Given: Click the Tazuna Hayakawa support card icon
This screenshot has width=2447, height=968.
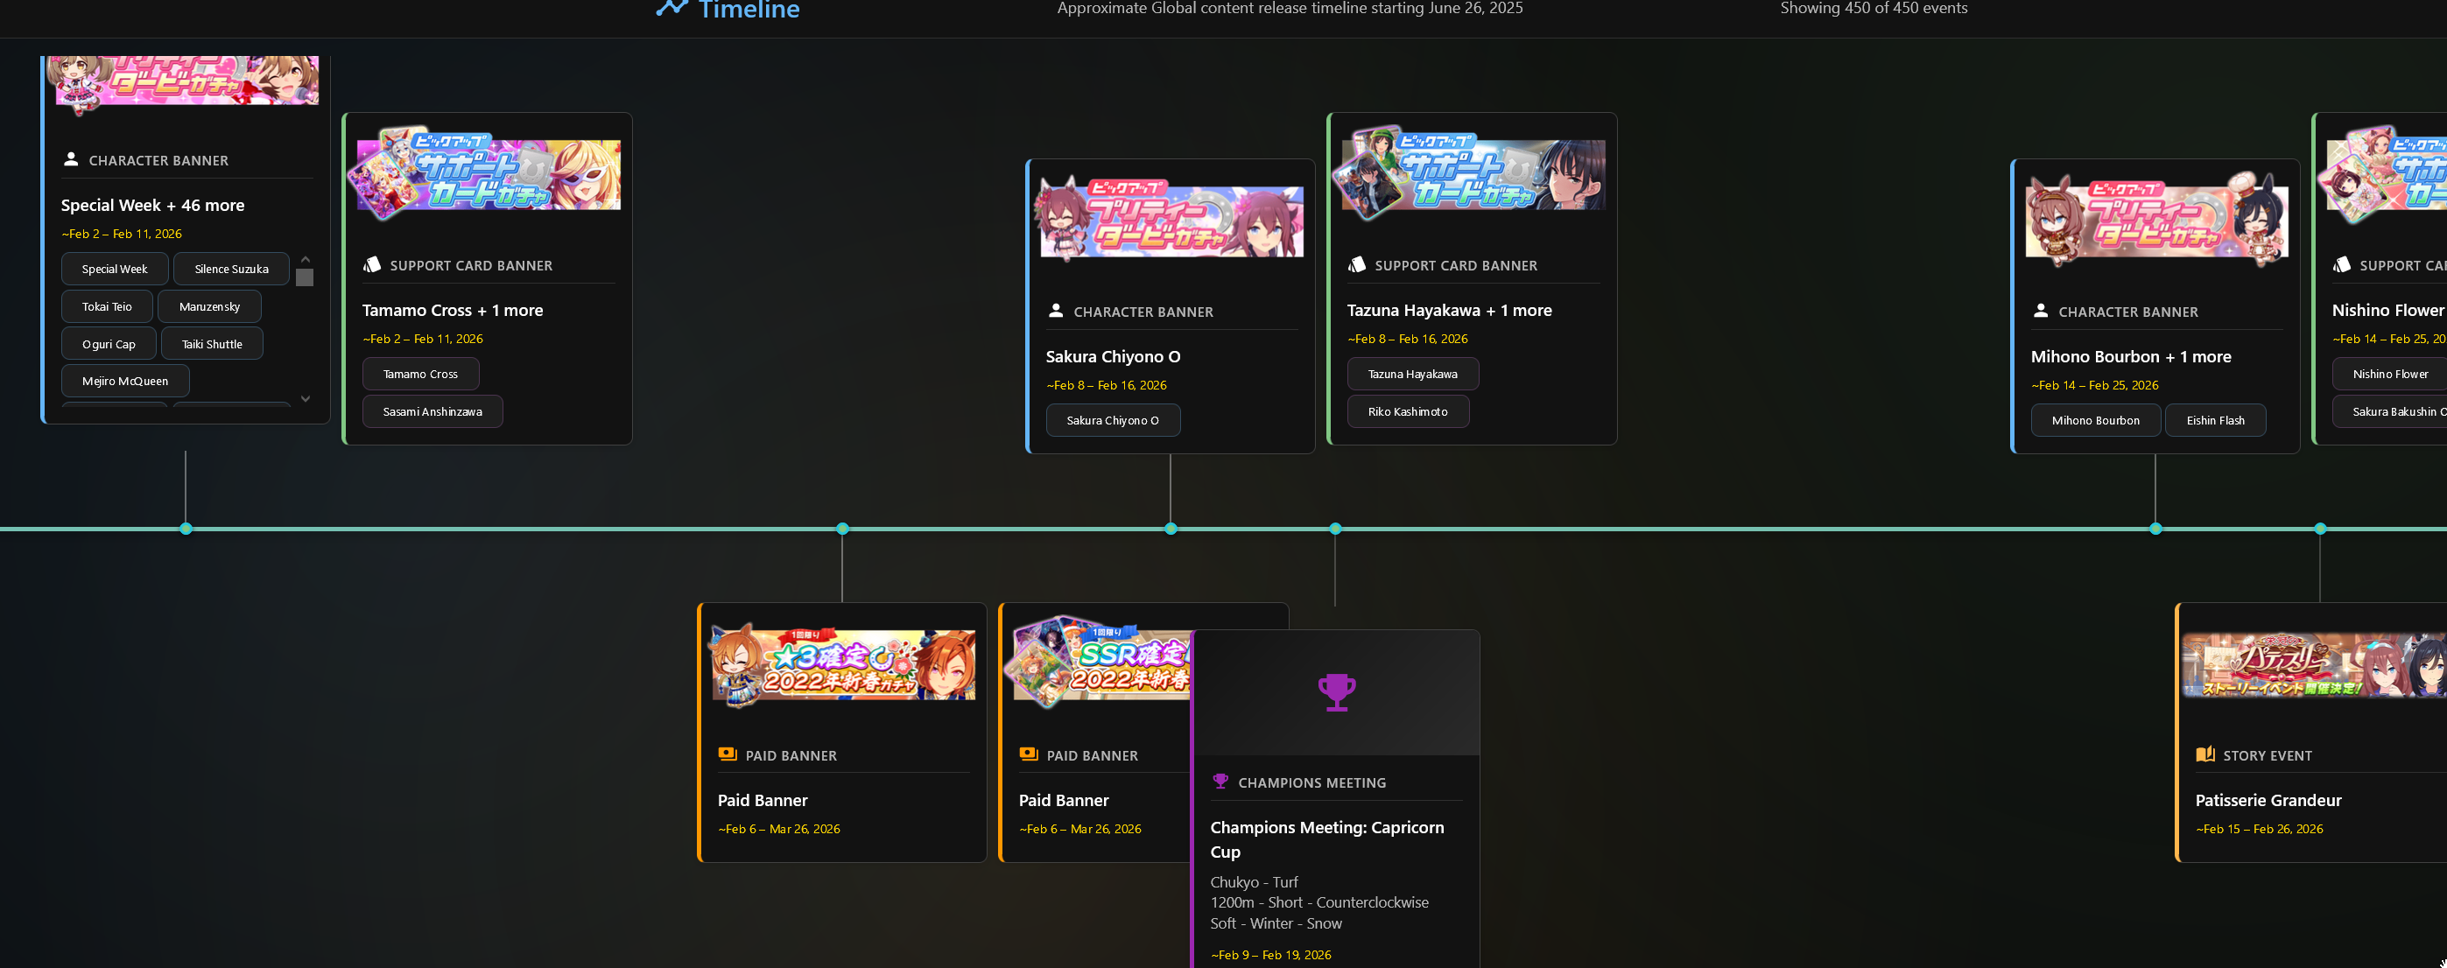Looking at the screenshot, I should point(1356,265).
